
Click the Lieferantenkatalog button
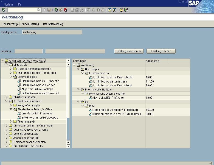pos(52,24)
